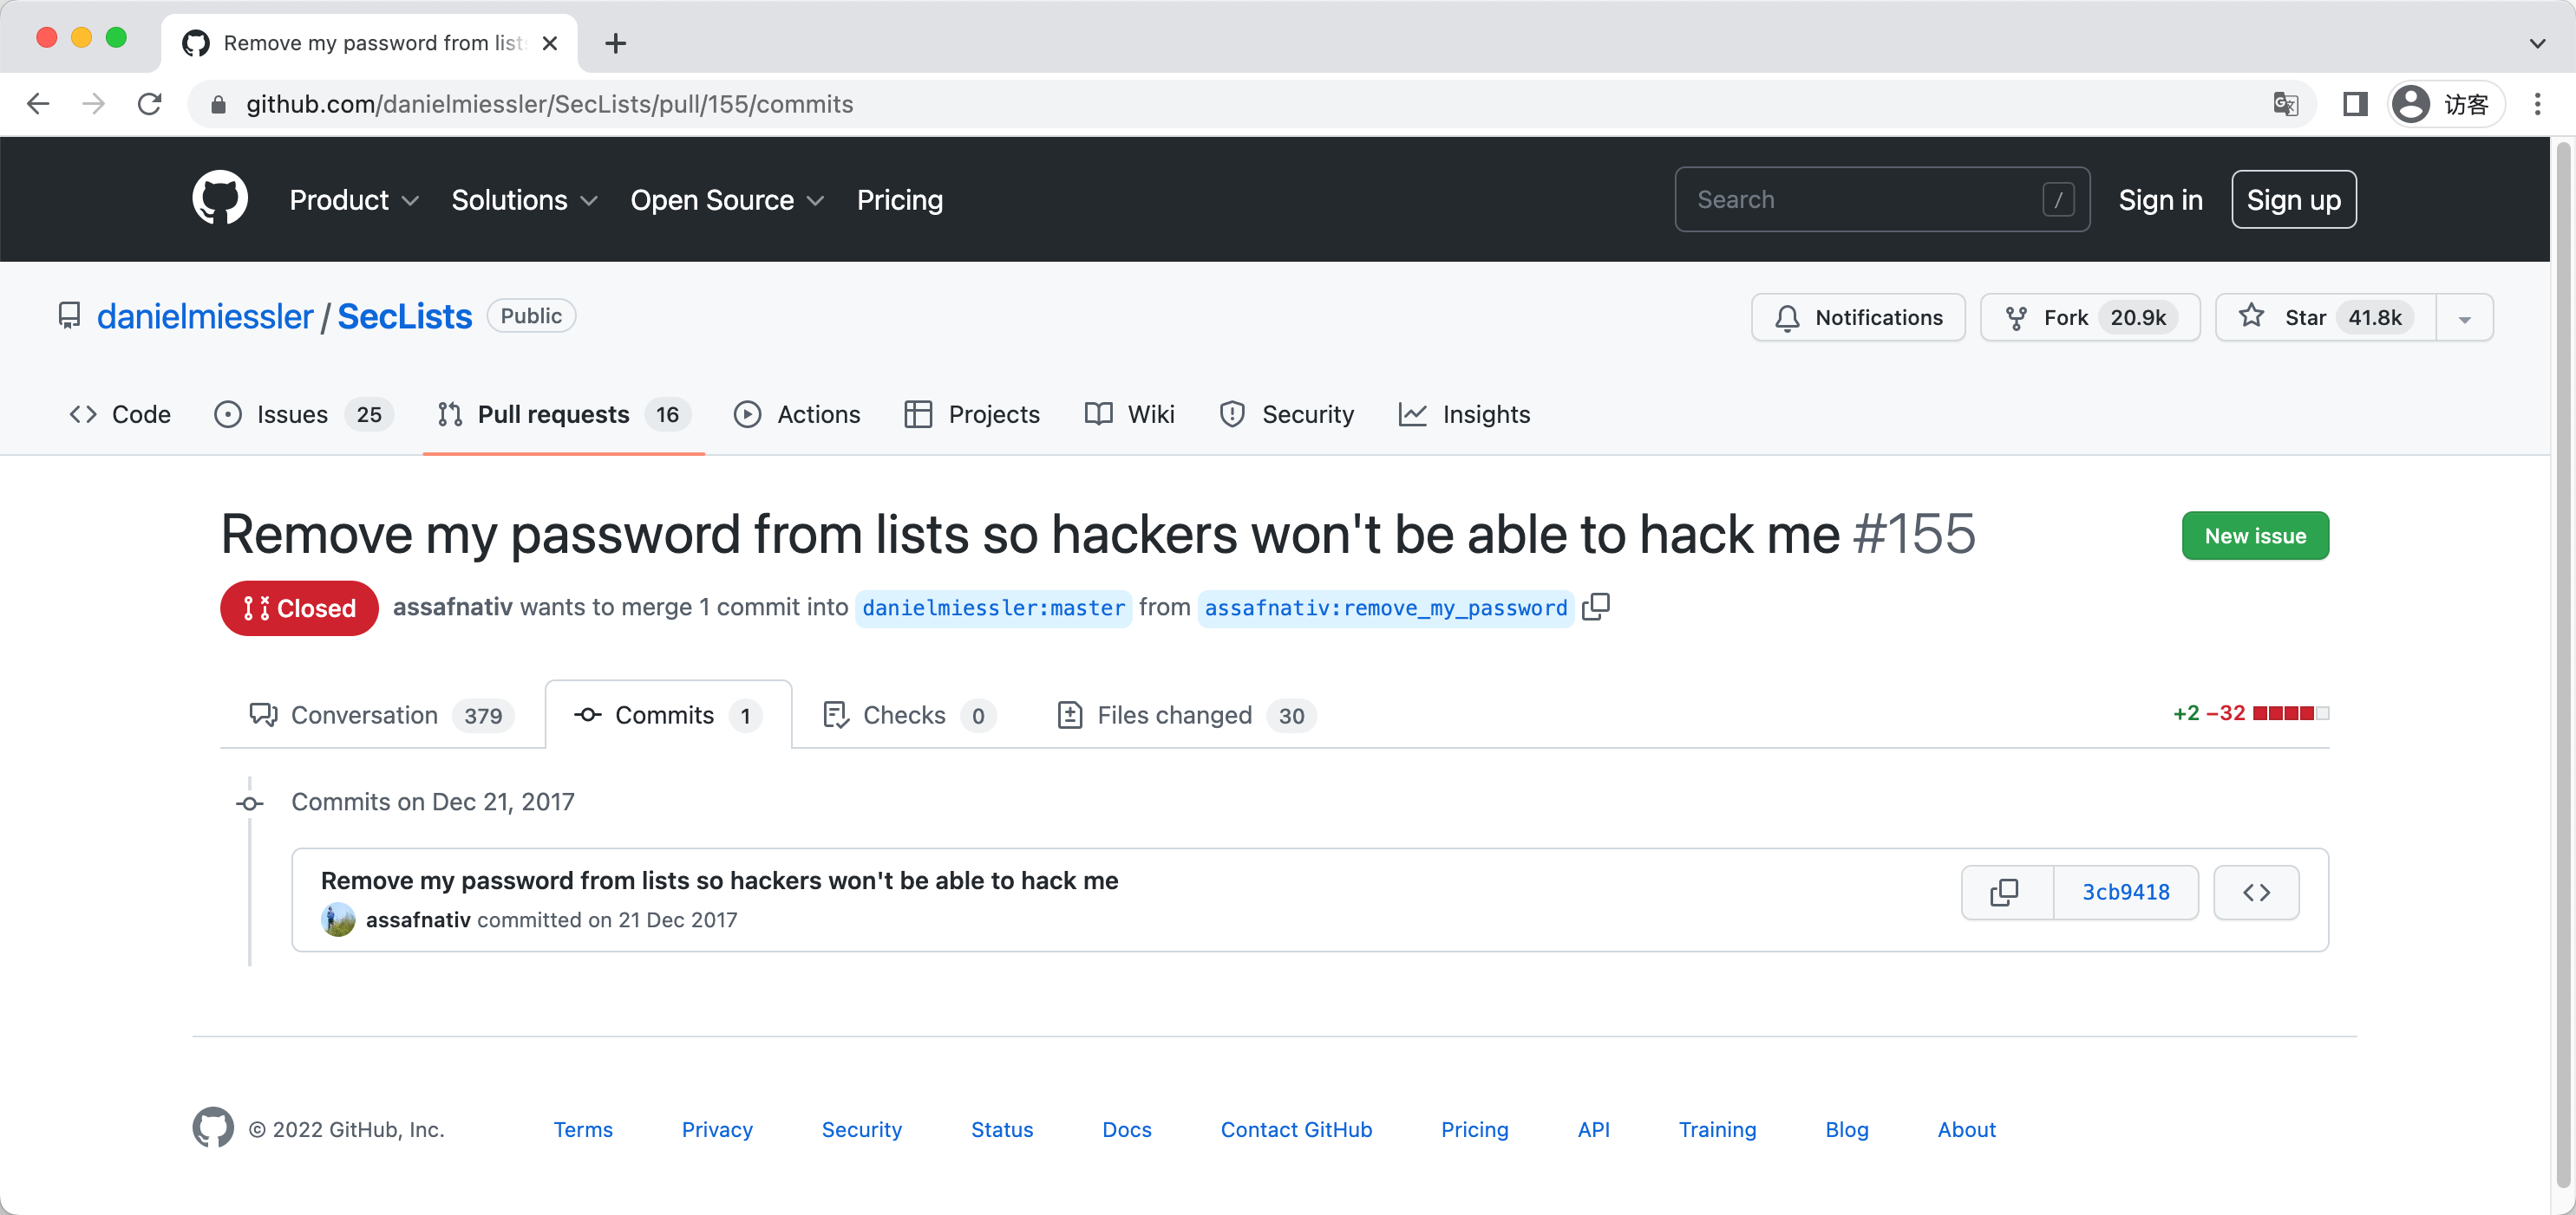
Task: Click assafnativ's avatar in commit row
Action: pyautogui.click(x=338, y=919)
